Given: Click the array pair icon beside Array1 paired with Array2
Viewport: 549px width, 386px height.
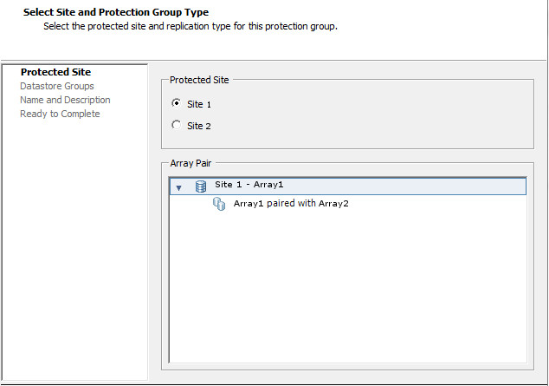Looking at the screenshot, I should tap(219, 204).
